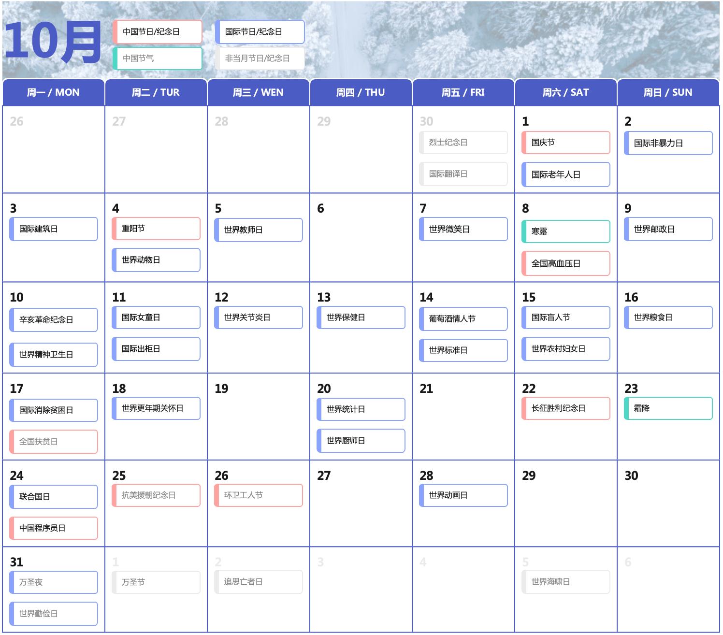Open the 重阳节 event
The width and height of the screenshot is (723, 635).
(x=156, y=229)
